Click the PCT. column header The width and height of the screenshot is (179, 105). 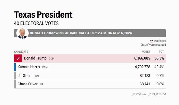click(162, 52)
